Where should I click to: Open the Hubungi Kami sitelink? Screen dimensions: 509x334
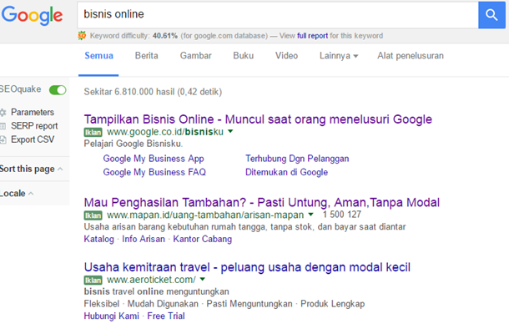point(111,316)
